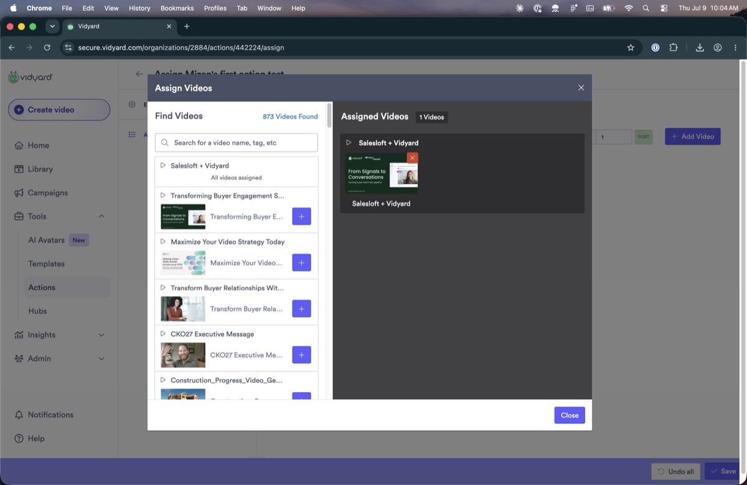Image resolution: width=747 pixels, height=485 pixels.
Task: Collapse the Tools sidebar section
Action: coord(101,216)
